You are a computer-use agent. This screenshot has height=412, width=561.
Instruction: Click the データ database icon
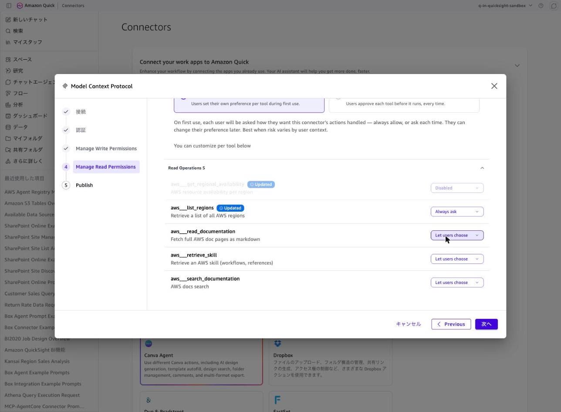click(x=8, y=127)
